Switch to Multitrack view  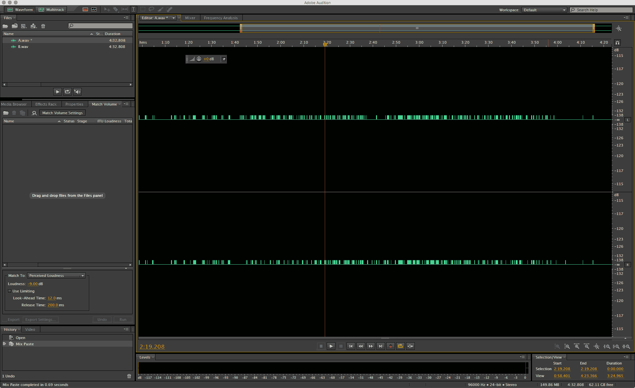point(51,10)
